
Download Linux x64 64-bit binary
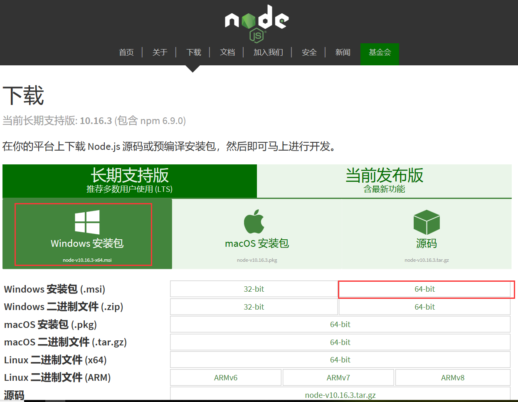tap(340, 360)
